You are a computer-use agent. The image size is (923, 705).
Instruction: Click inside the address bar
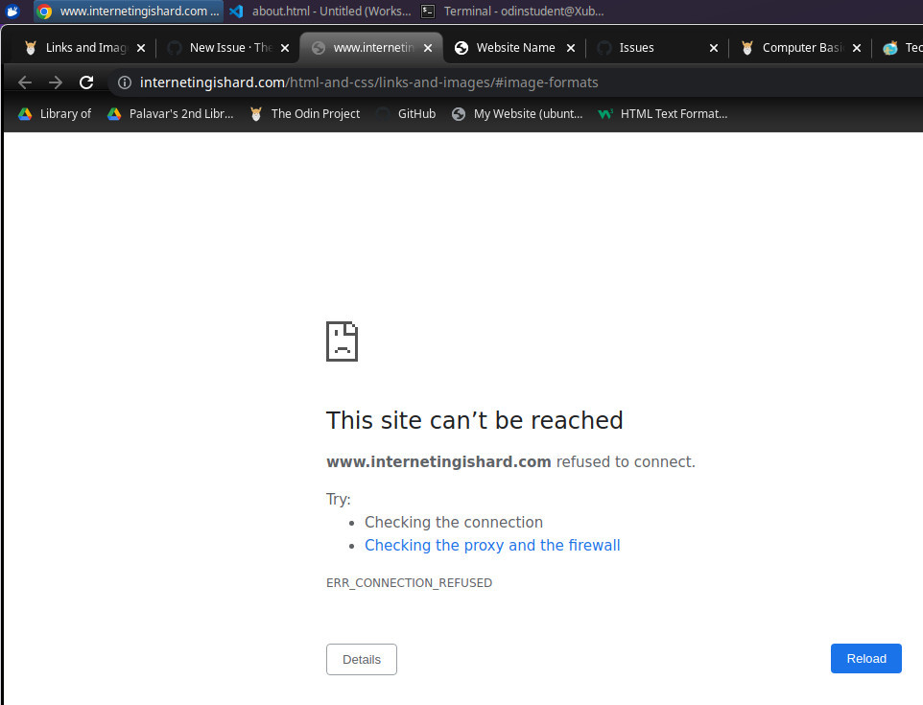(384, 82)
